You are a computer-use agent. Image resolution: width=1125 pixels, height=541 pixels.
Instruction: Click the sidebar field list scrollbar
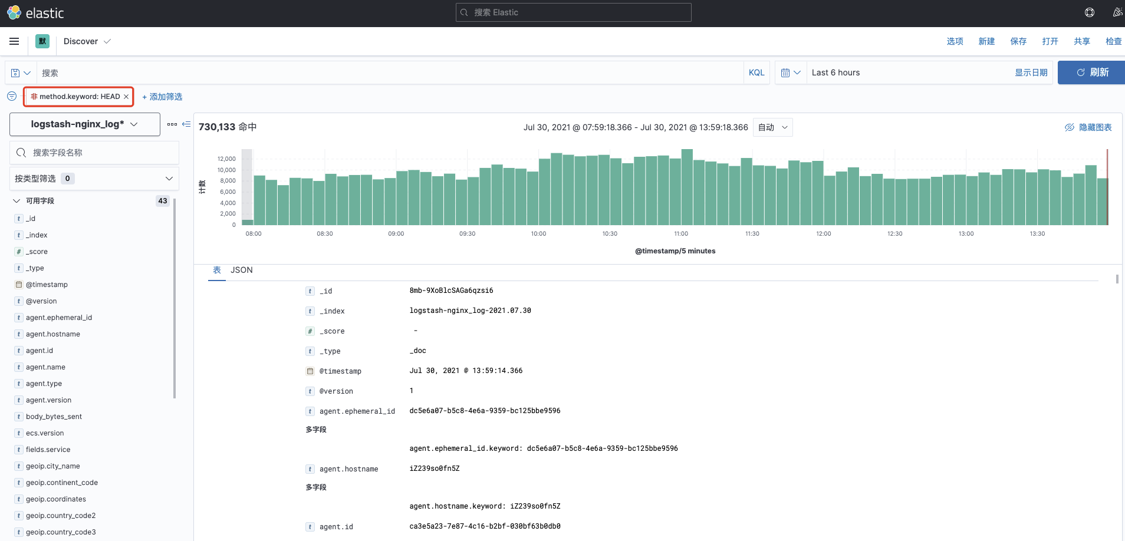(175, 298)
